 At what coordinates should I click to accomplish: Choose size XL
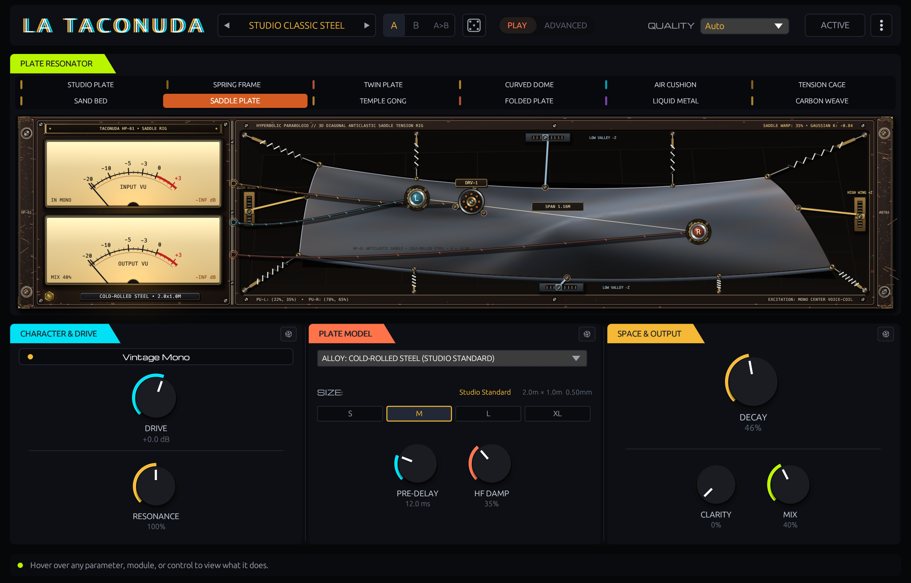tap(557, 414)
